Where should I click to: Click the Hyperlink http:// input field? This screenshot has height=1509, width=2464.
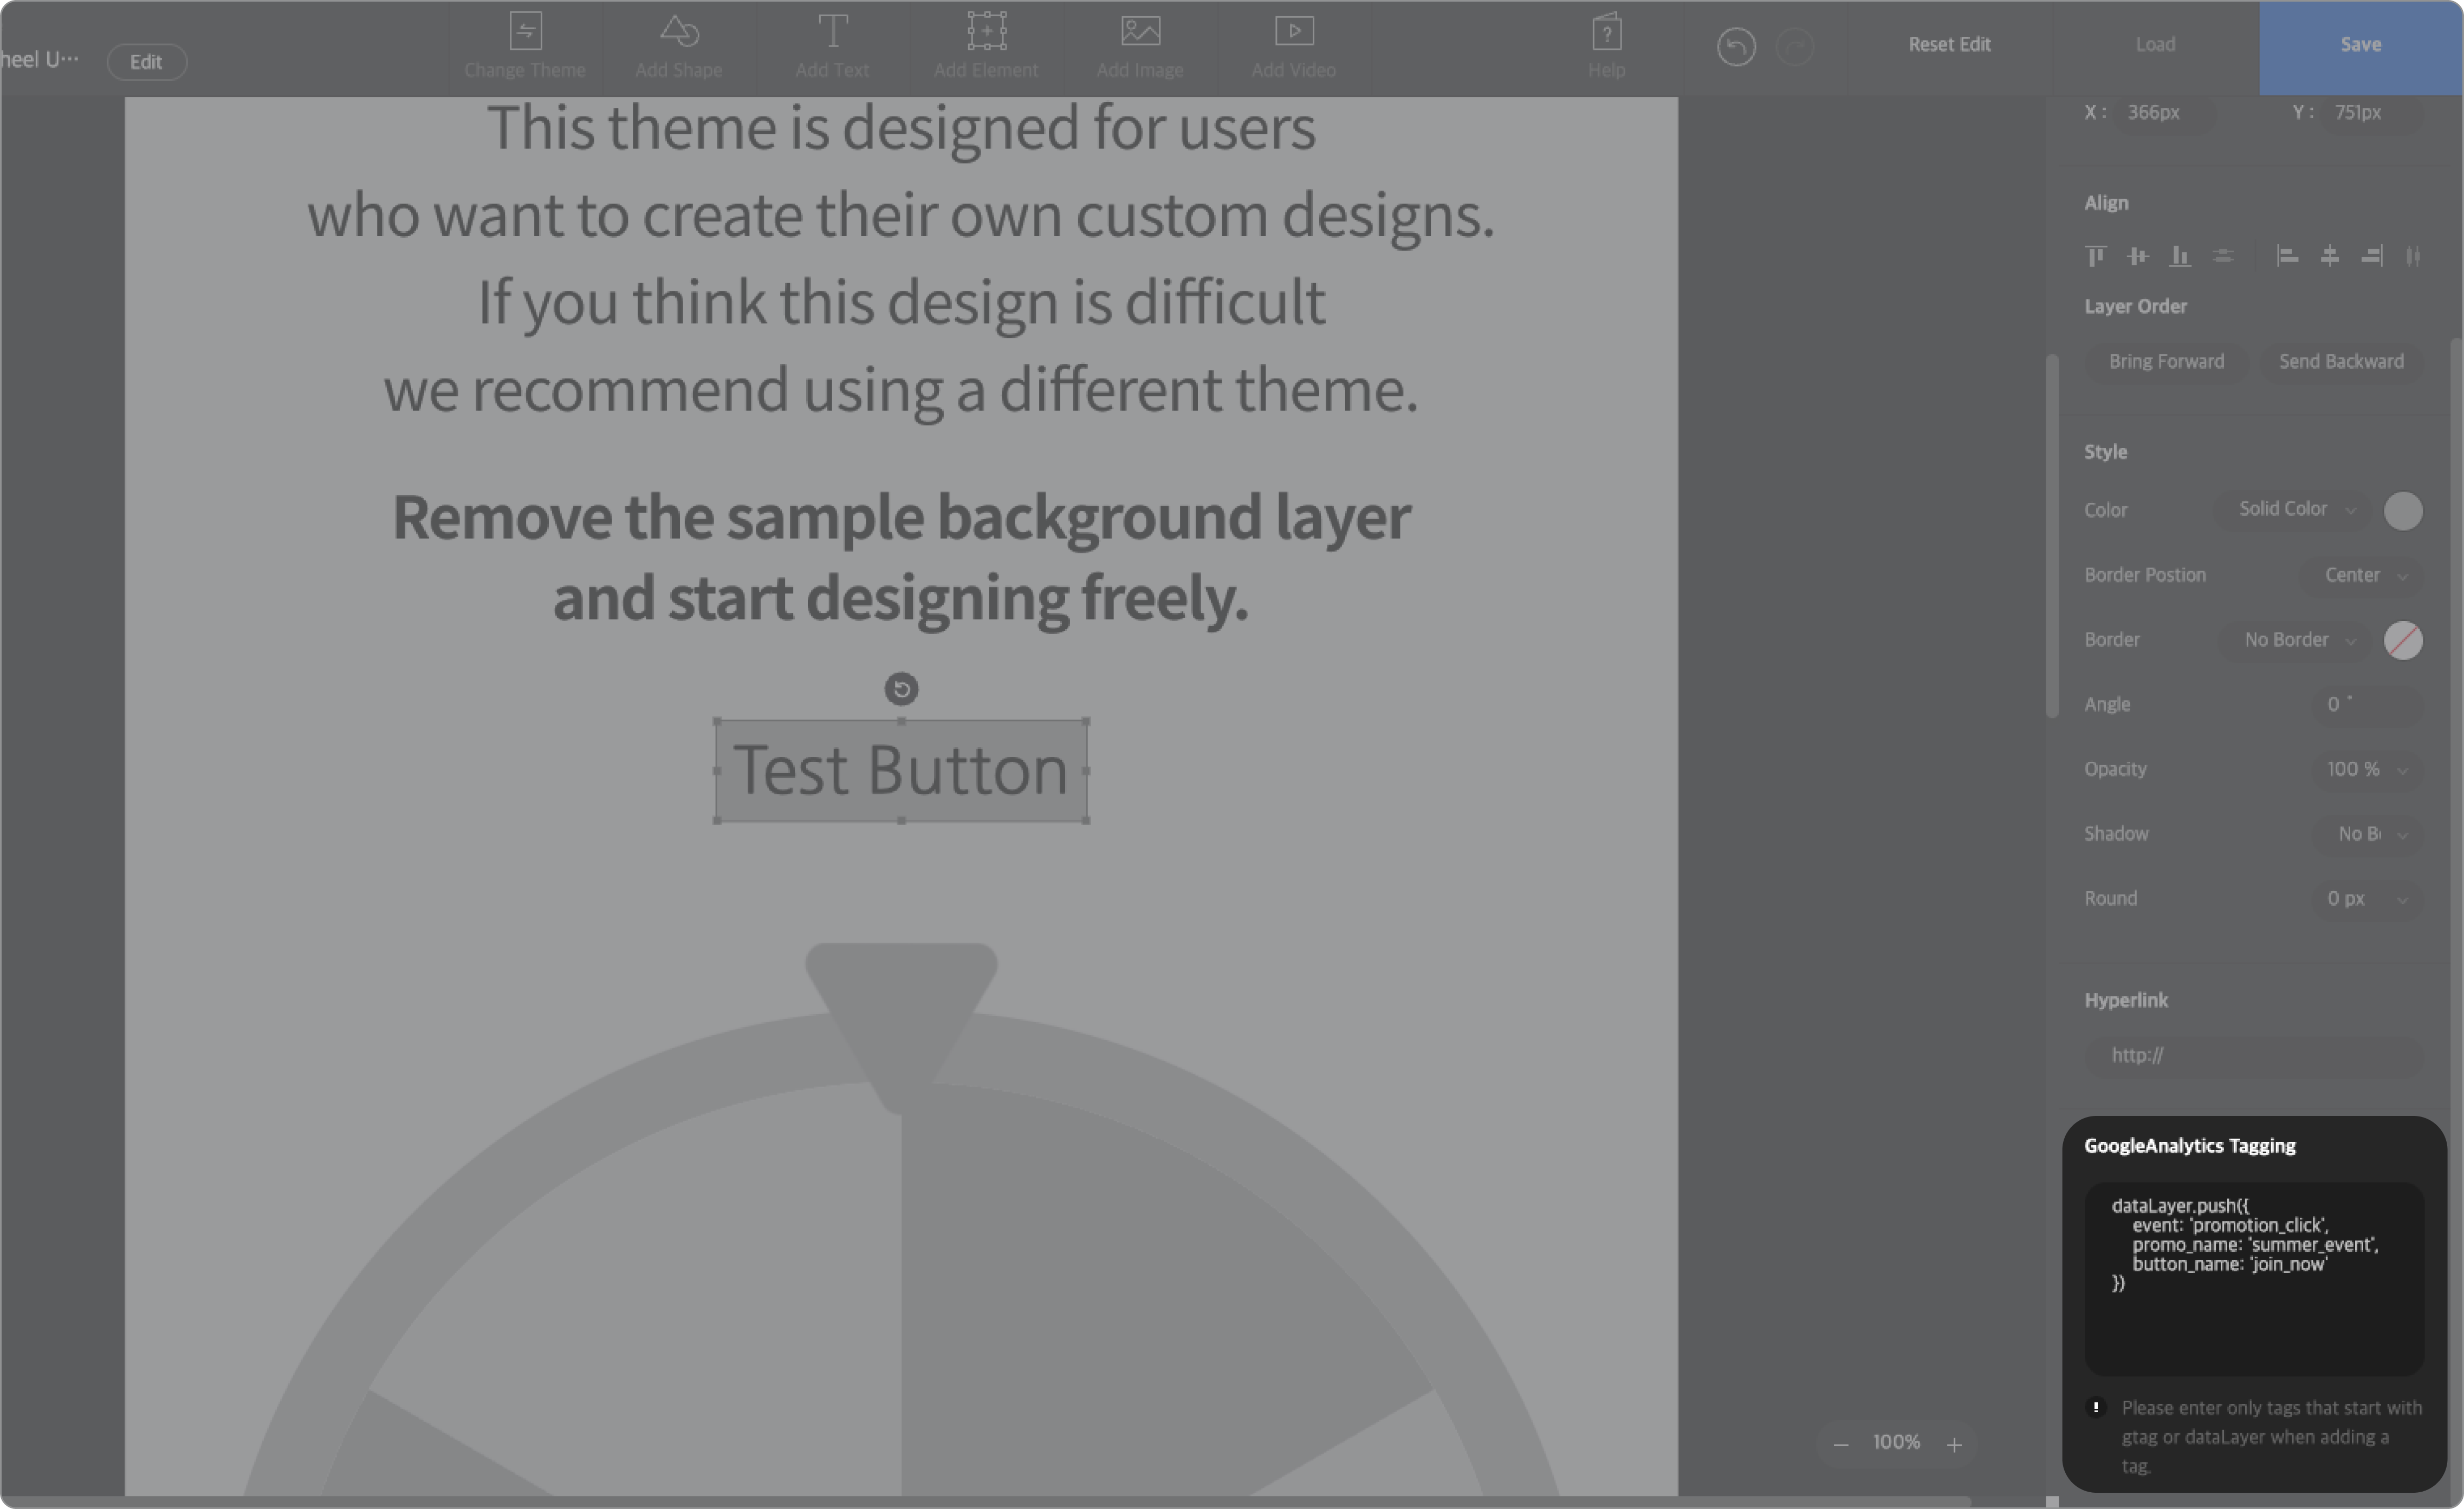(2254, 1055)
